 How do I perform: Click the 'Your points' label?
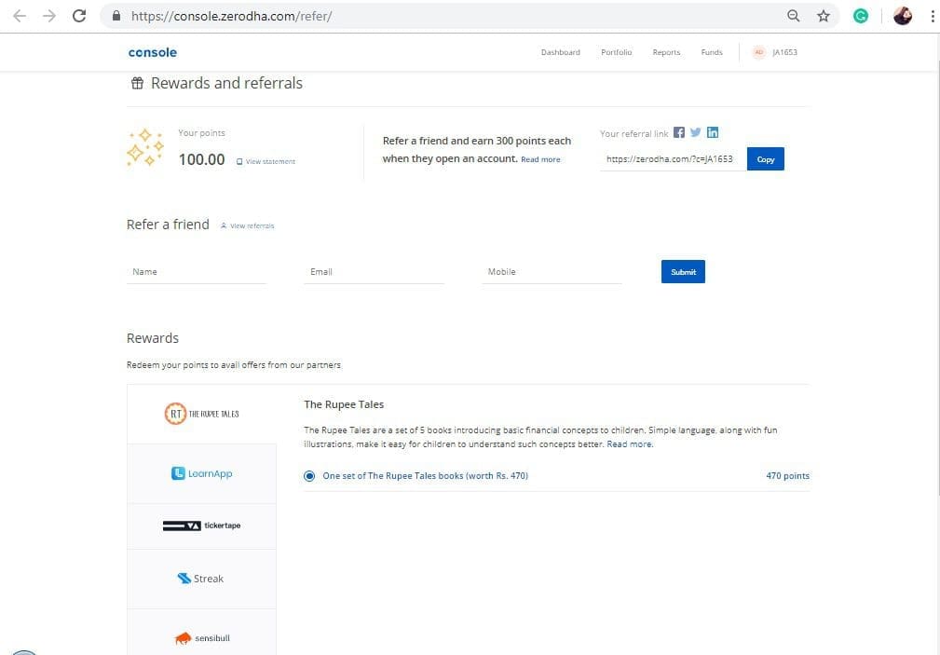pyautogui.click(x=201, y=133)
